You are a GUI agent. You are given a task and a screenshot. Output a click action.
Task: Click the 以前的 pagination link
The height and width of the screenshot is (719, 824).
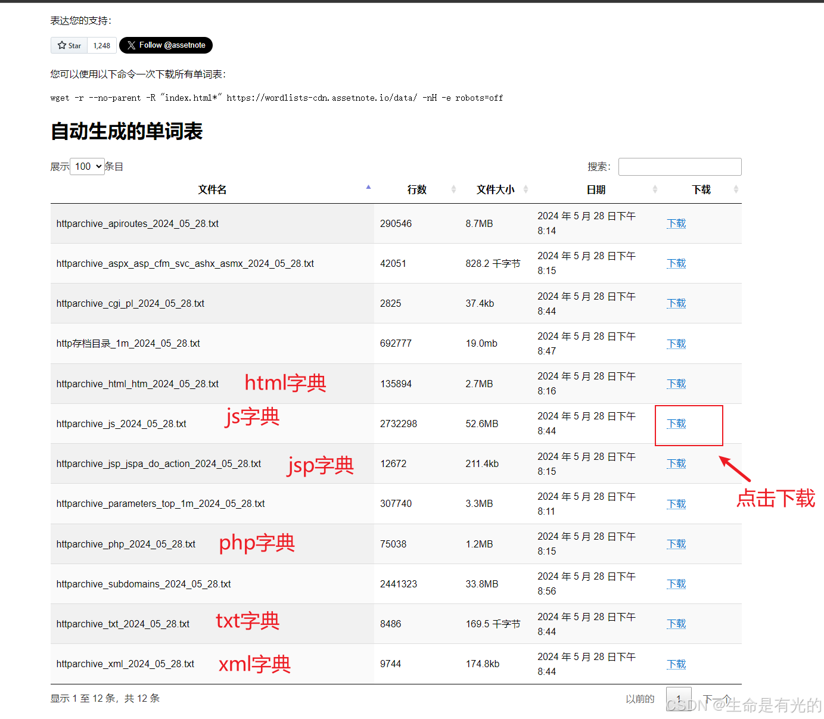pyautogui.click(x=639, y=698)
